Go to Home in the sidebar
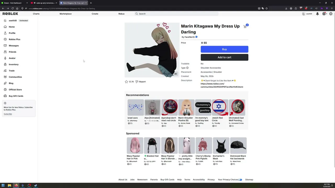335x188 pixels. (x=12, y=27)
